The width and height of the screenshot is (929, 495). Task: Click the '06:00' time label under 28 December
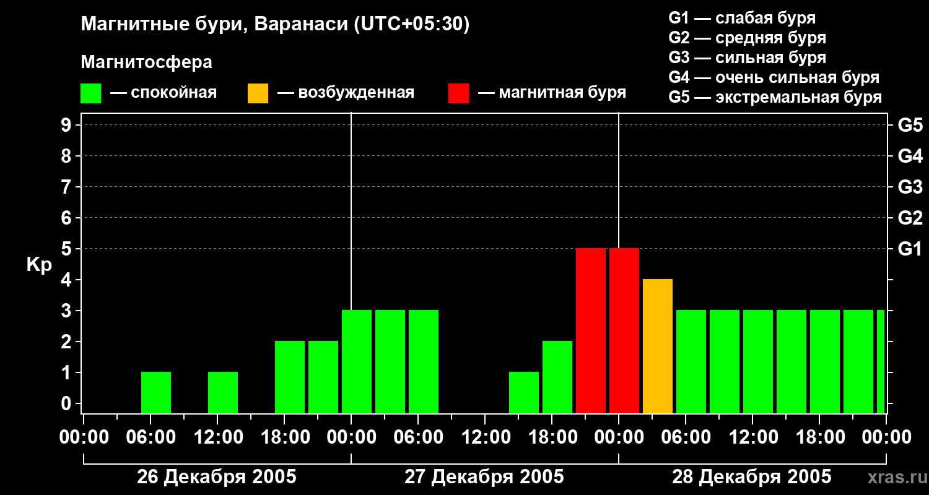(686, 437)
